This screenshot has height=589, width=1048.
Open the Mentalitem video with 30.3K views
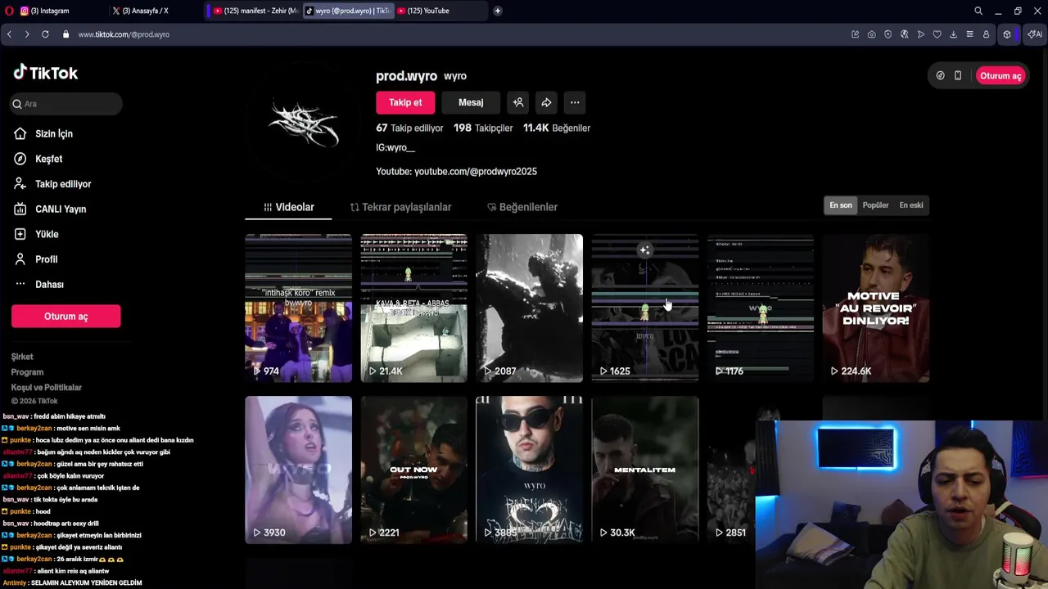[x=645, y=470]
